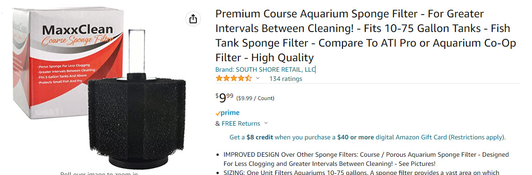Click the IMPROVED DESIGN bullet point text
Screen dimensions: 532x175
(x=366, y=159)
